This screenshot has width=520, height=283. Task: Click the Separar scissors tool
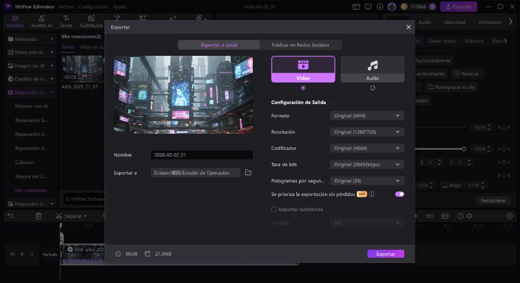71,216
